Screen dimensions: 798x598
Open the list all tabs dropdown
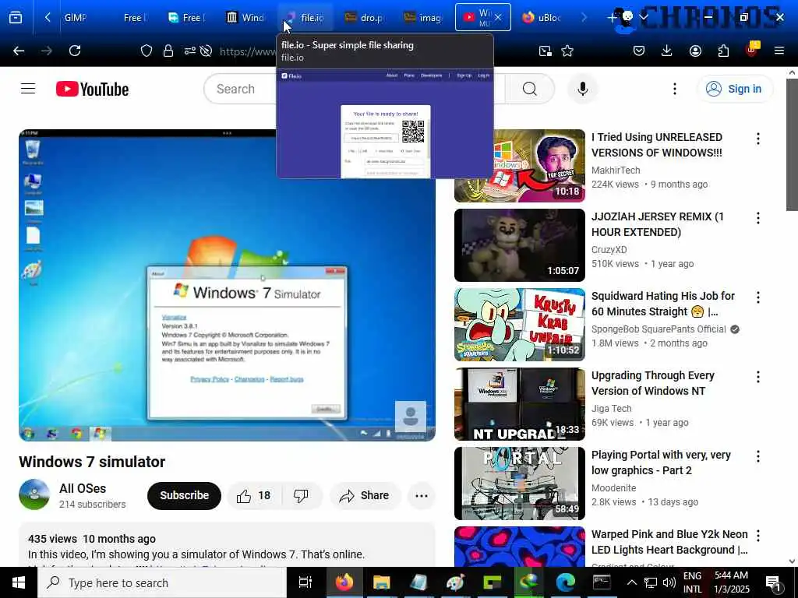[644, 17]
